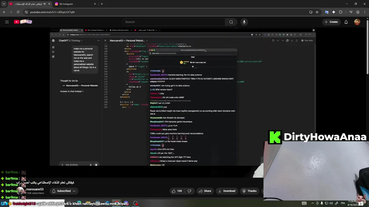This screenshot has width=369, height=207.
Task: Click the YouTube search magnifier button
Action: point(231,22)
